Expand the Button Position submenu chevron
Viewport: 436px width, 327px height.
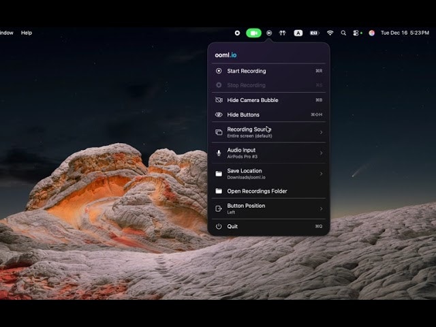pyautogui.click(x=321, y=208)
